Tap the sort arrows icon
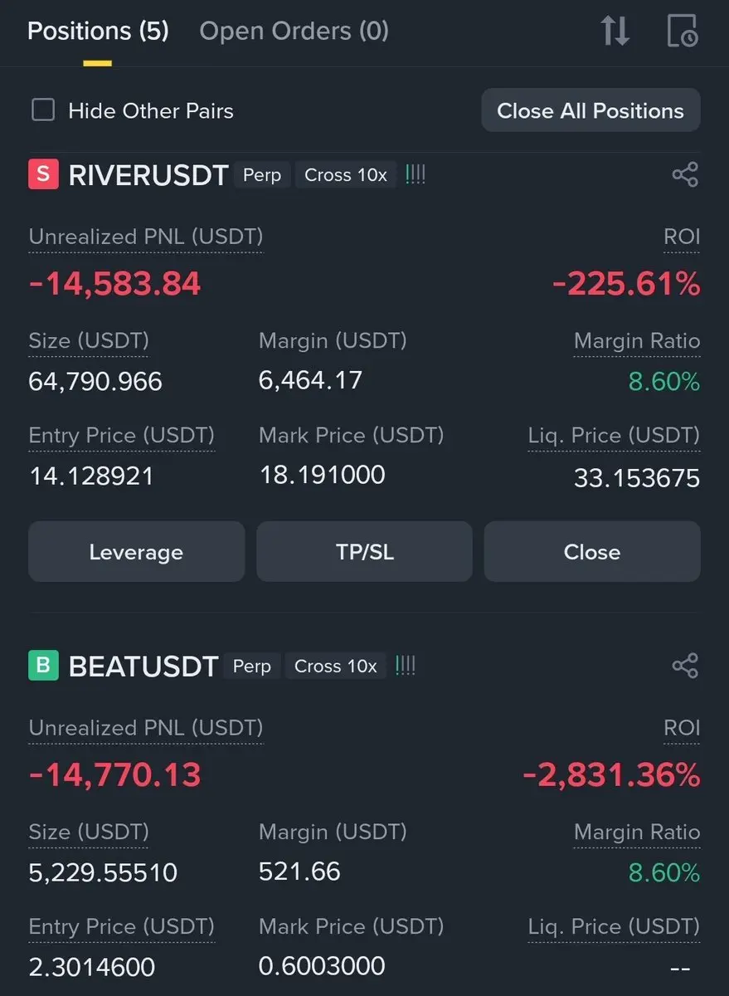 point(615,31)
